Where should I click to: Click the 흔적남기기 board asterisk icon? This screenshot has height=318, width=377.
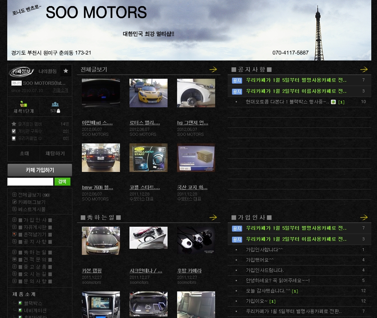point(14,234)
